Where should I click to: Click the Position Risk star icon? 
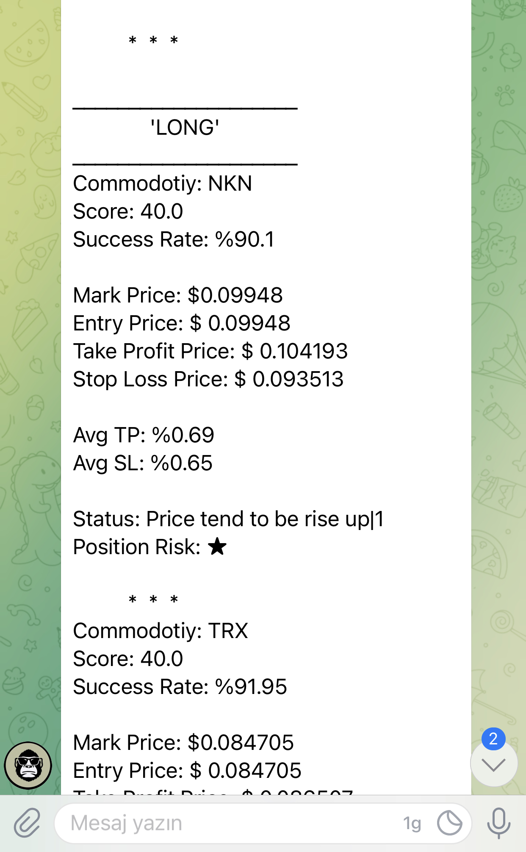click(x=217, y=547)
